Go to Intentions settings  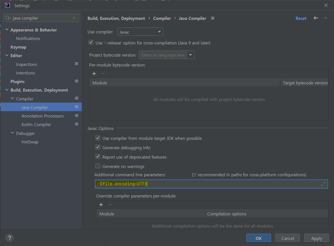coord(25,73)
